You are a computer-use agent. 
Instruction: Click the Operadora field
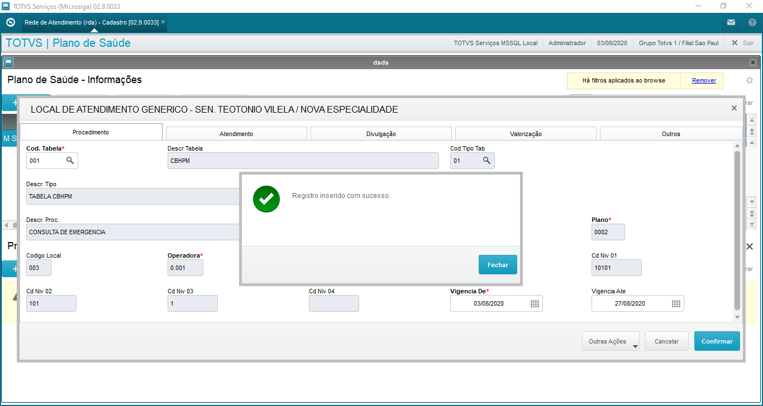click(x=185, y=268)
